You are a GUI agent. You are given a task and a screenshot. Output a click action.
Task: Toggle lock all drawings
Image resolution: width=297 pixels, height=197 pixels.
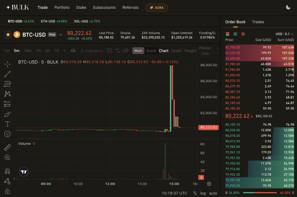pyautogui.click(x=7, y=191)
